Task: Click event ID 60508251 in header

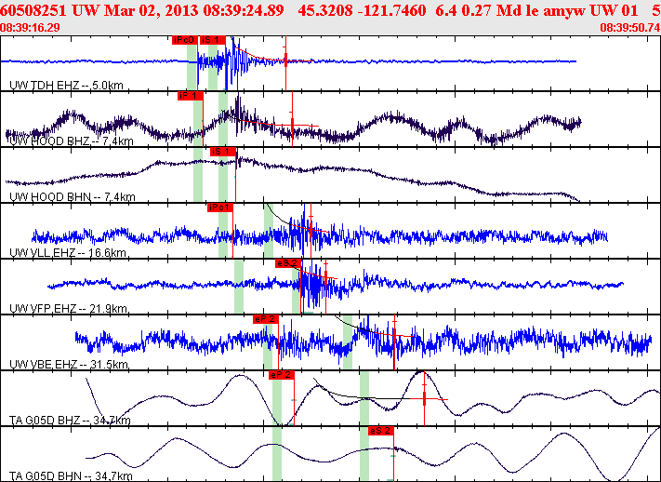Action: tap(33, 10)
